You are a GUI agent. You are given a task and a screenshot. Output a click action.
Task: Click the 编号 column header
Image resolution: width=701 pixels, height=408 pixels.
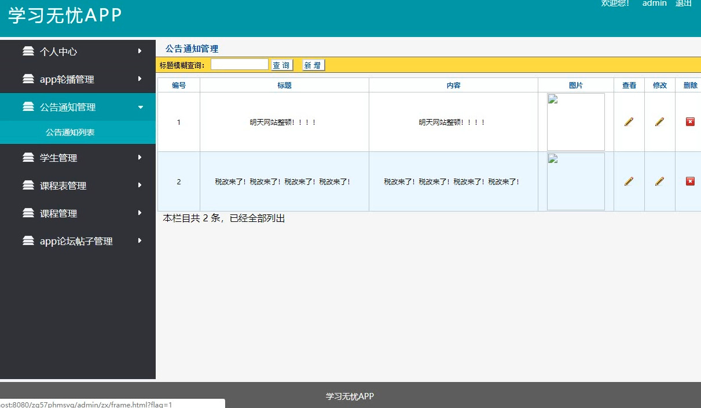(179, 86)
